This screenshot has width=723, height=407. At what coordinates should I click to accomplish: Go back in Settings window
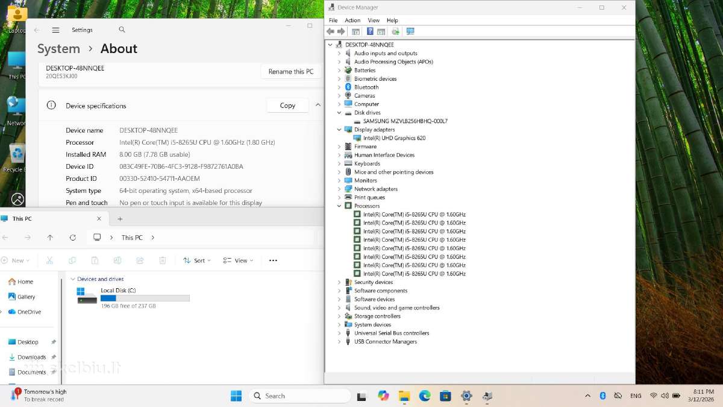click(x=37, y=30)
